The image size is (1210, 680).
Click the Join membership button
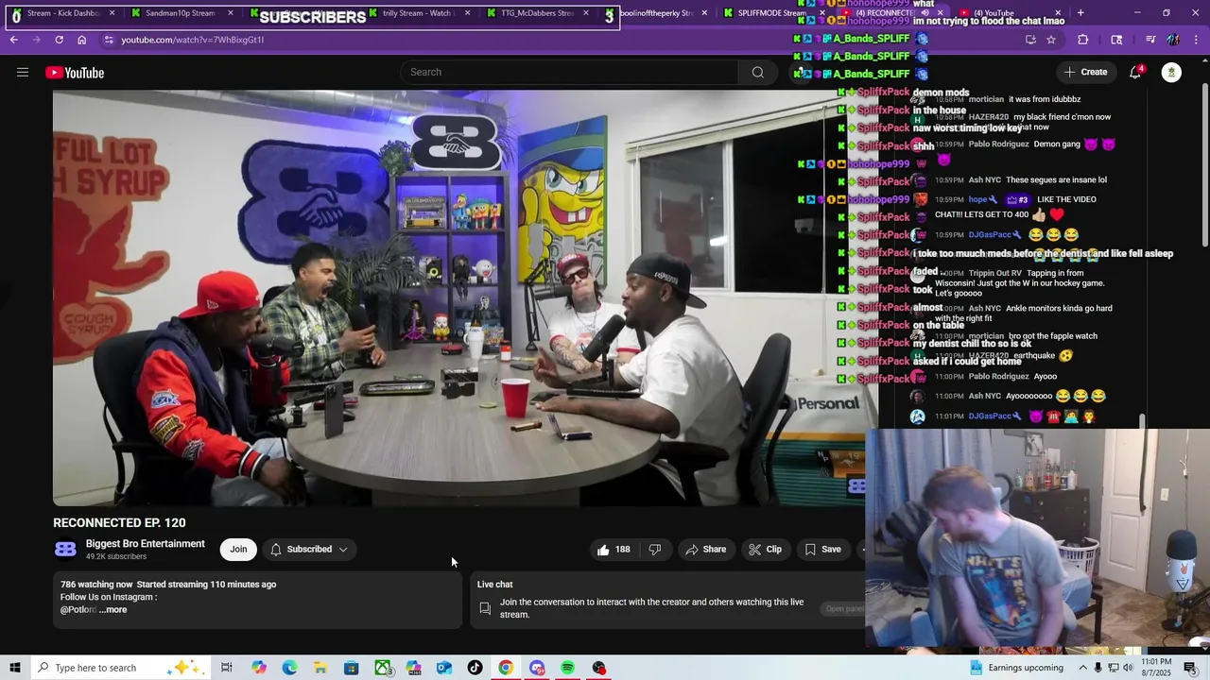point(238,550)
